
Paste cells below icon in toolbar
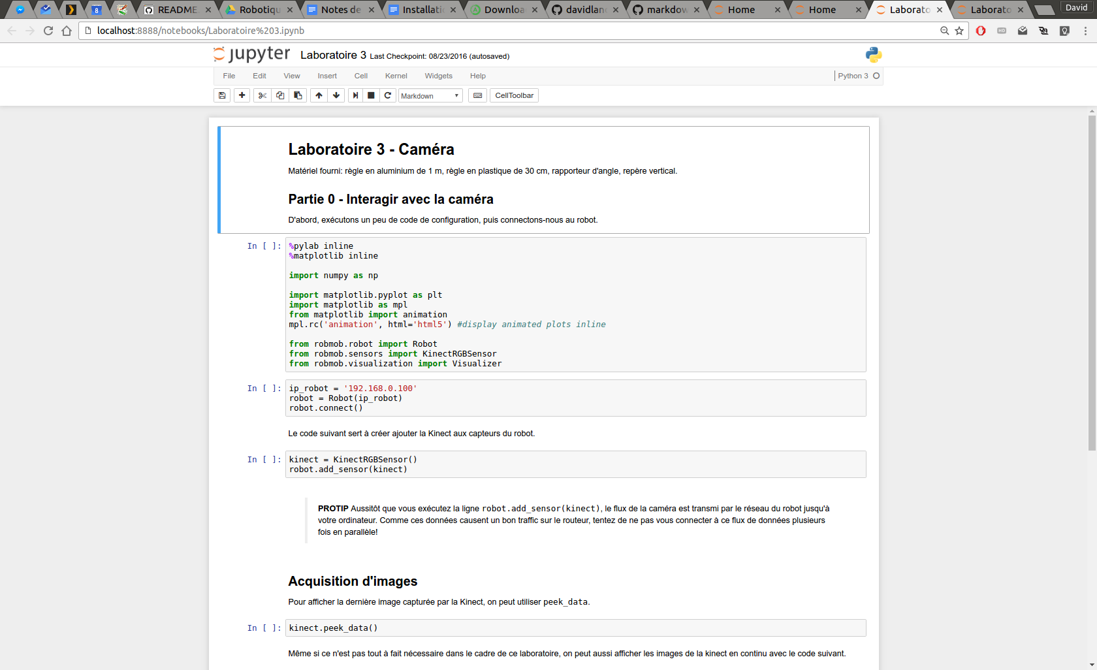pyautogui.click(x=298, y=95)
